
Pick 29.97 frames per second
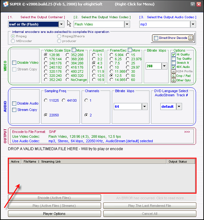click(128, 67)
